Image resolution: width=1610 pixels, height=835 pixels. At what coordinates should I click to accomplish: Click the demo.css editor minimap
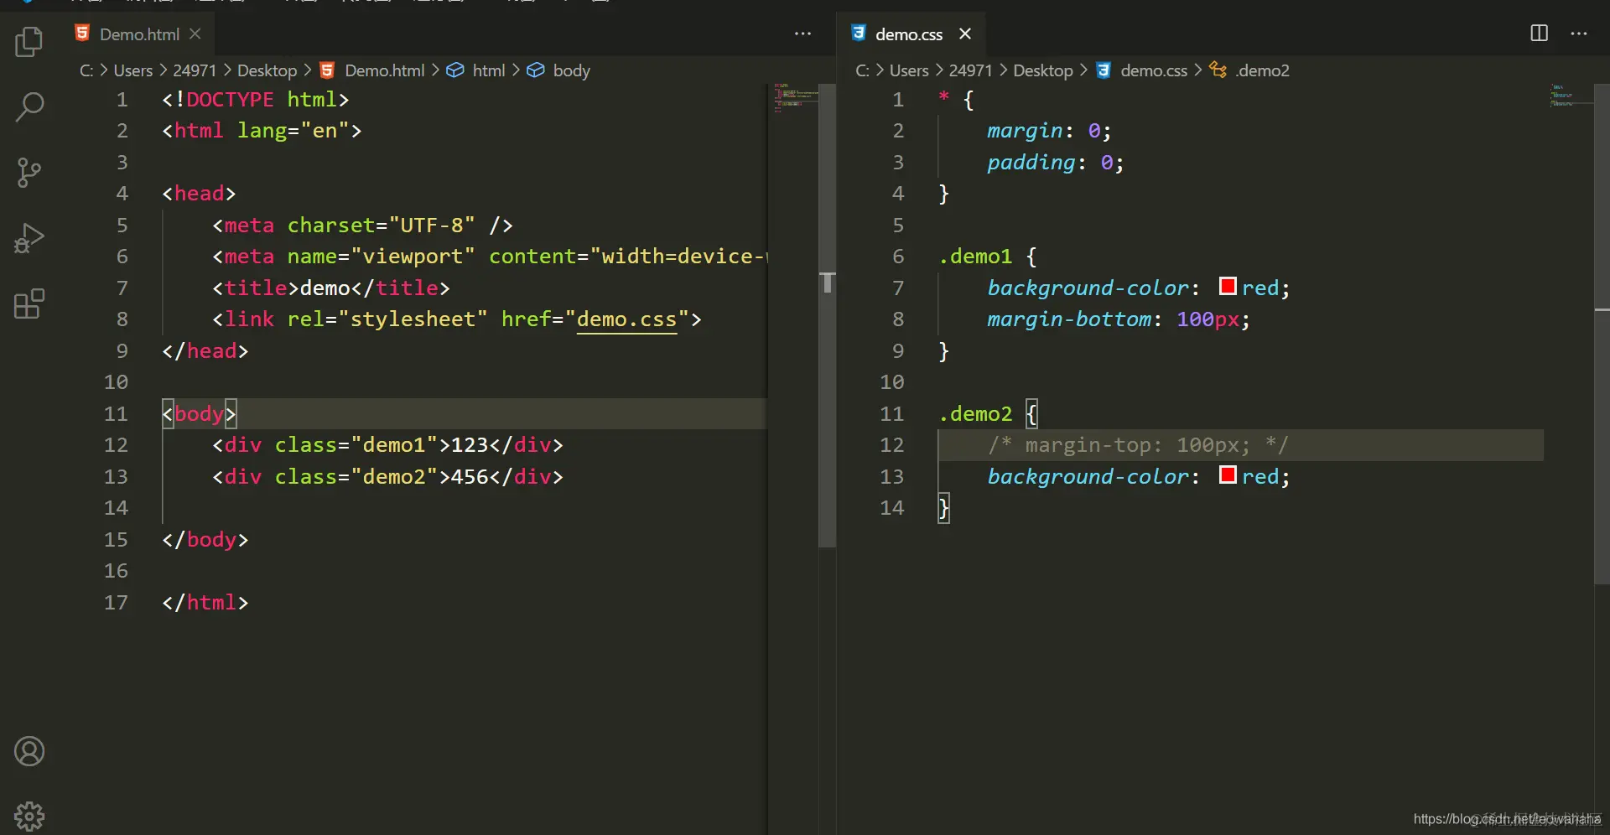1570,96
